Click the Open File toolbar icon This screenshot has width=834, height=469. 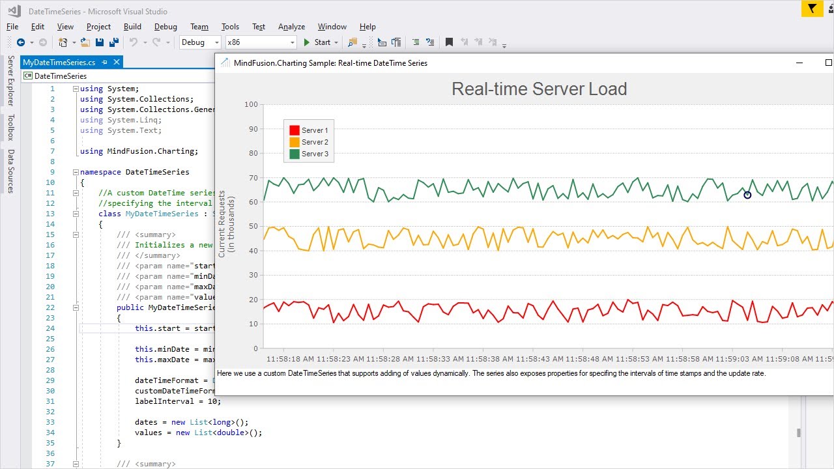[x=85, y=42]
